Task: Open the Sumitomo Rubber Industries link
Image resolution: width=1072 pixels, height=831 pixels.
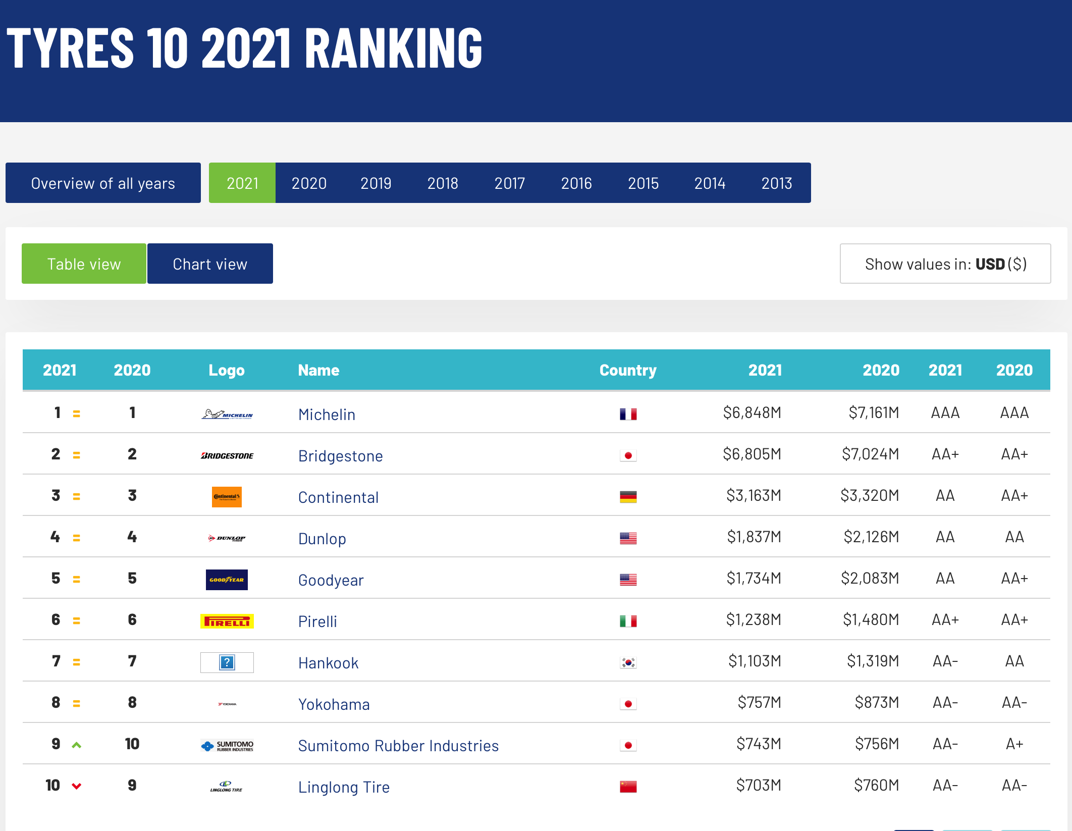Action: pos(398,746)
